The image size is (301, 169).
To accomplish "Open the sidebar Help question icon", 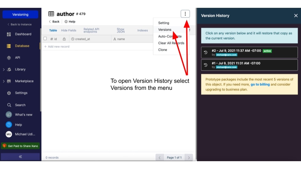I will pos(9,125).
